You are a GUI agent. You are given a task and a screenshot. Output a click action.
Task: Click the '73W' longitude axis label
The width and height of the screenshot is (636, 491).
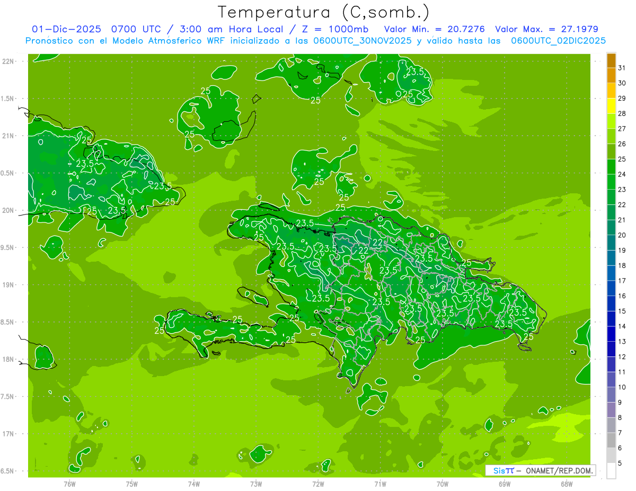tap(256, 484)
